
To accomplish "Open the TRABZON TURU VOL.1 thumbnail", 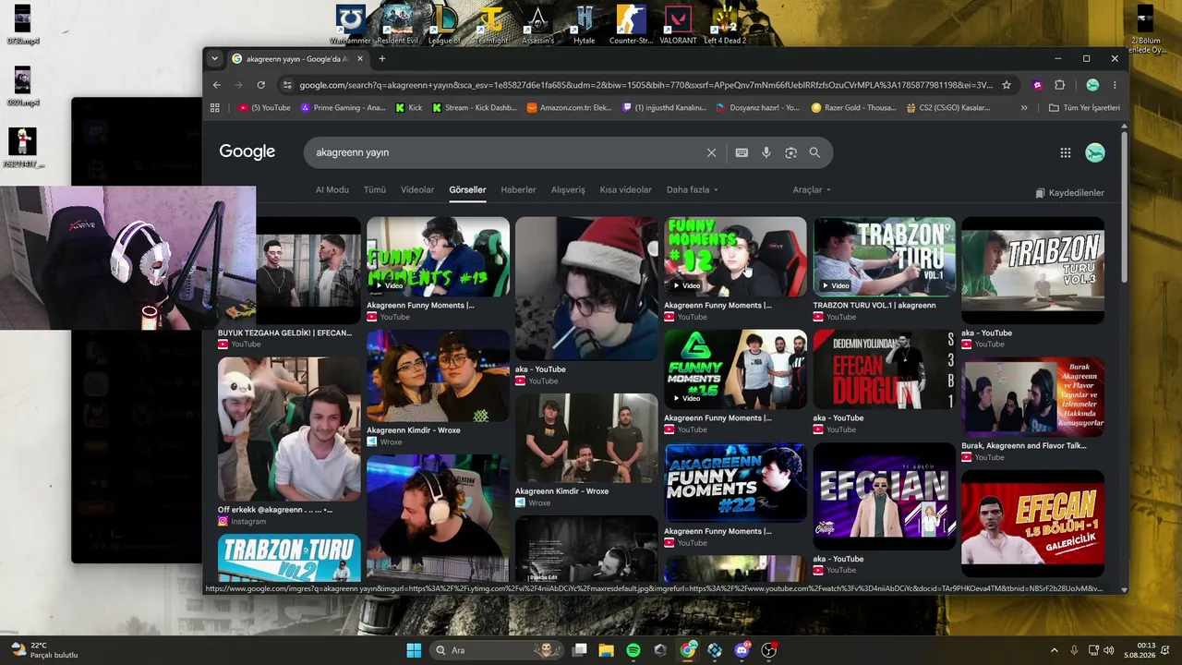I will (x=885, y=257).
